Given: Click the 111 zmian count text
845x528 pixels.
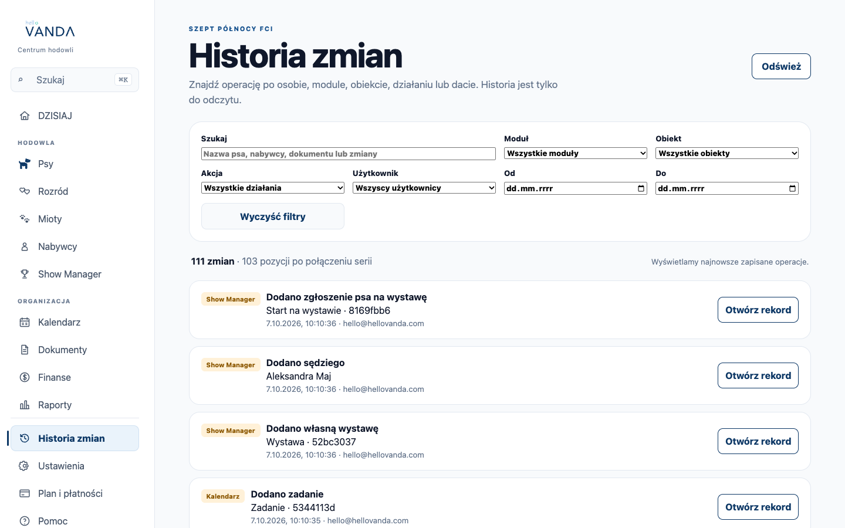Looking at the screenshot, I should coord(212,261).
